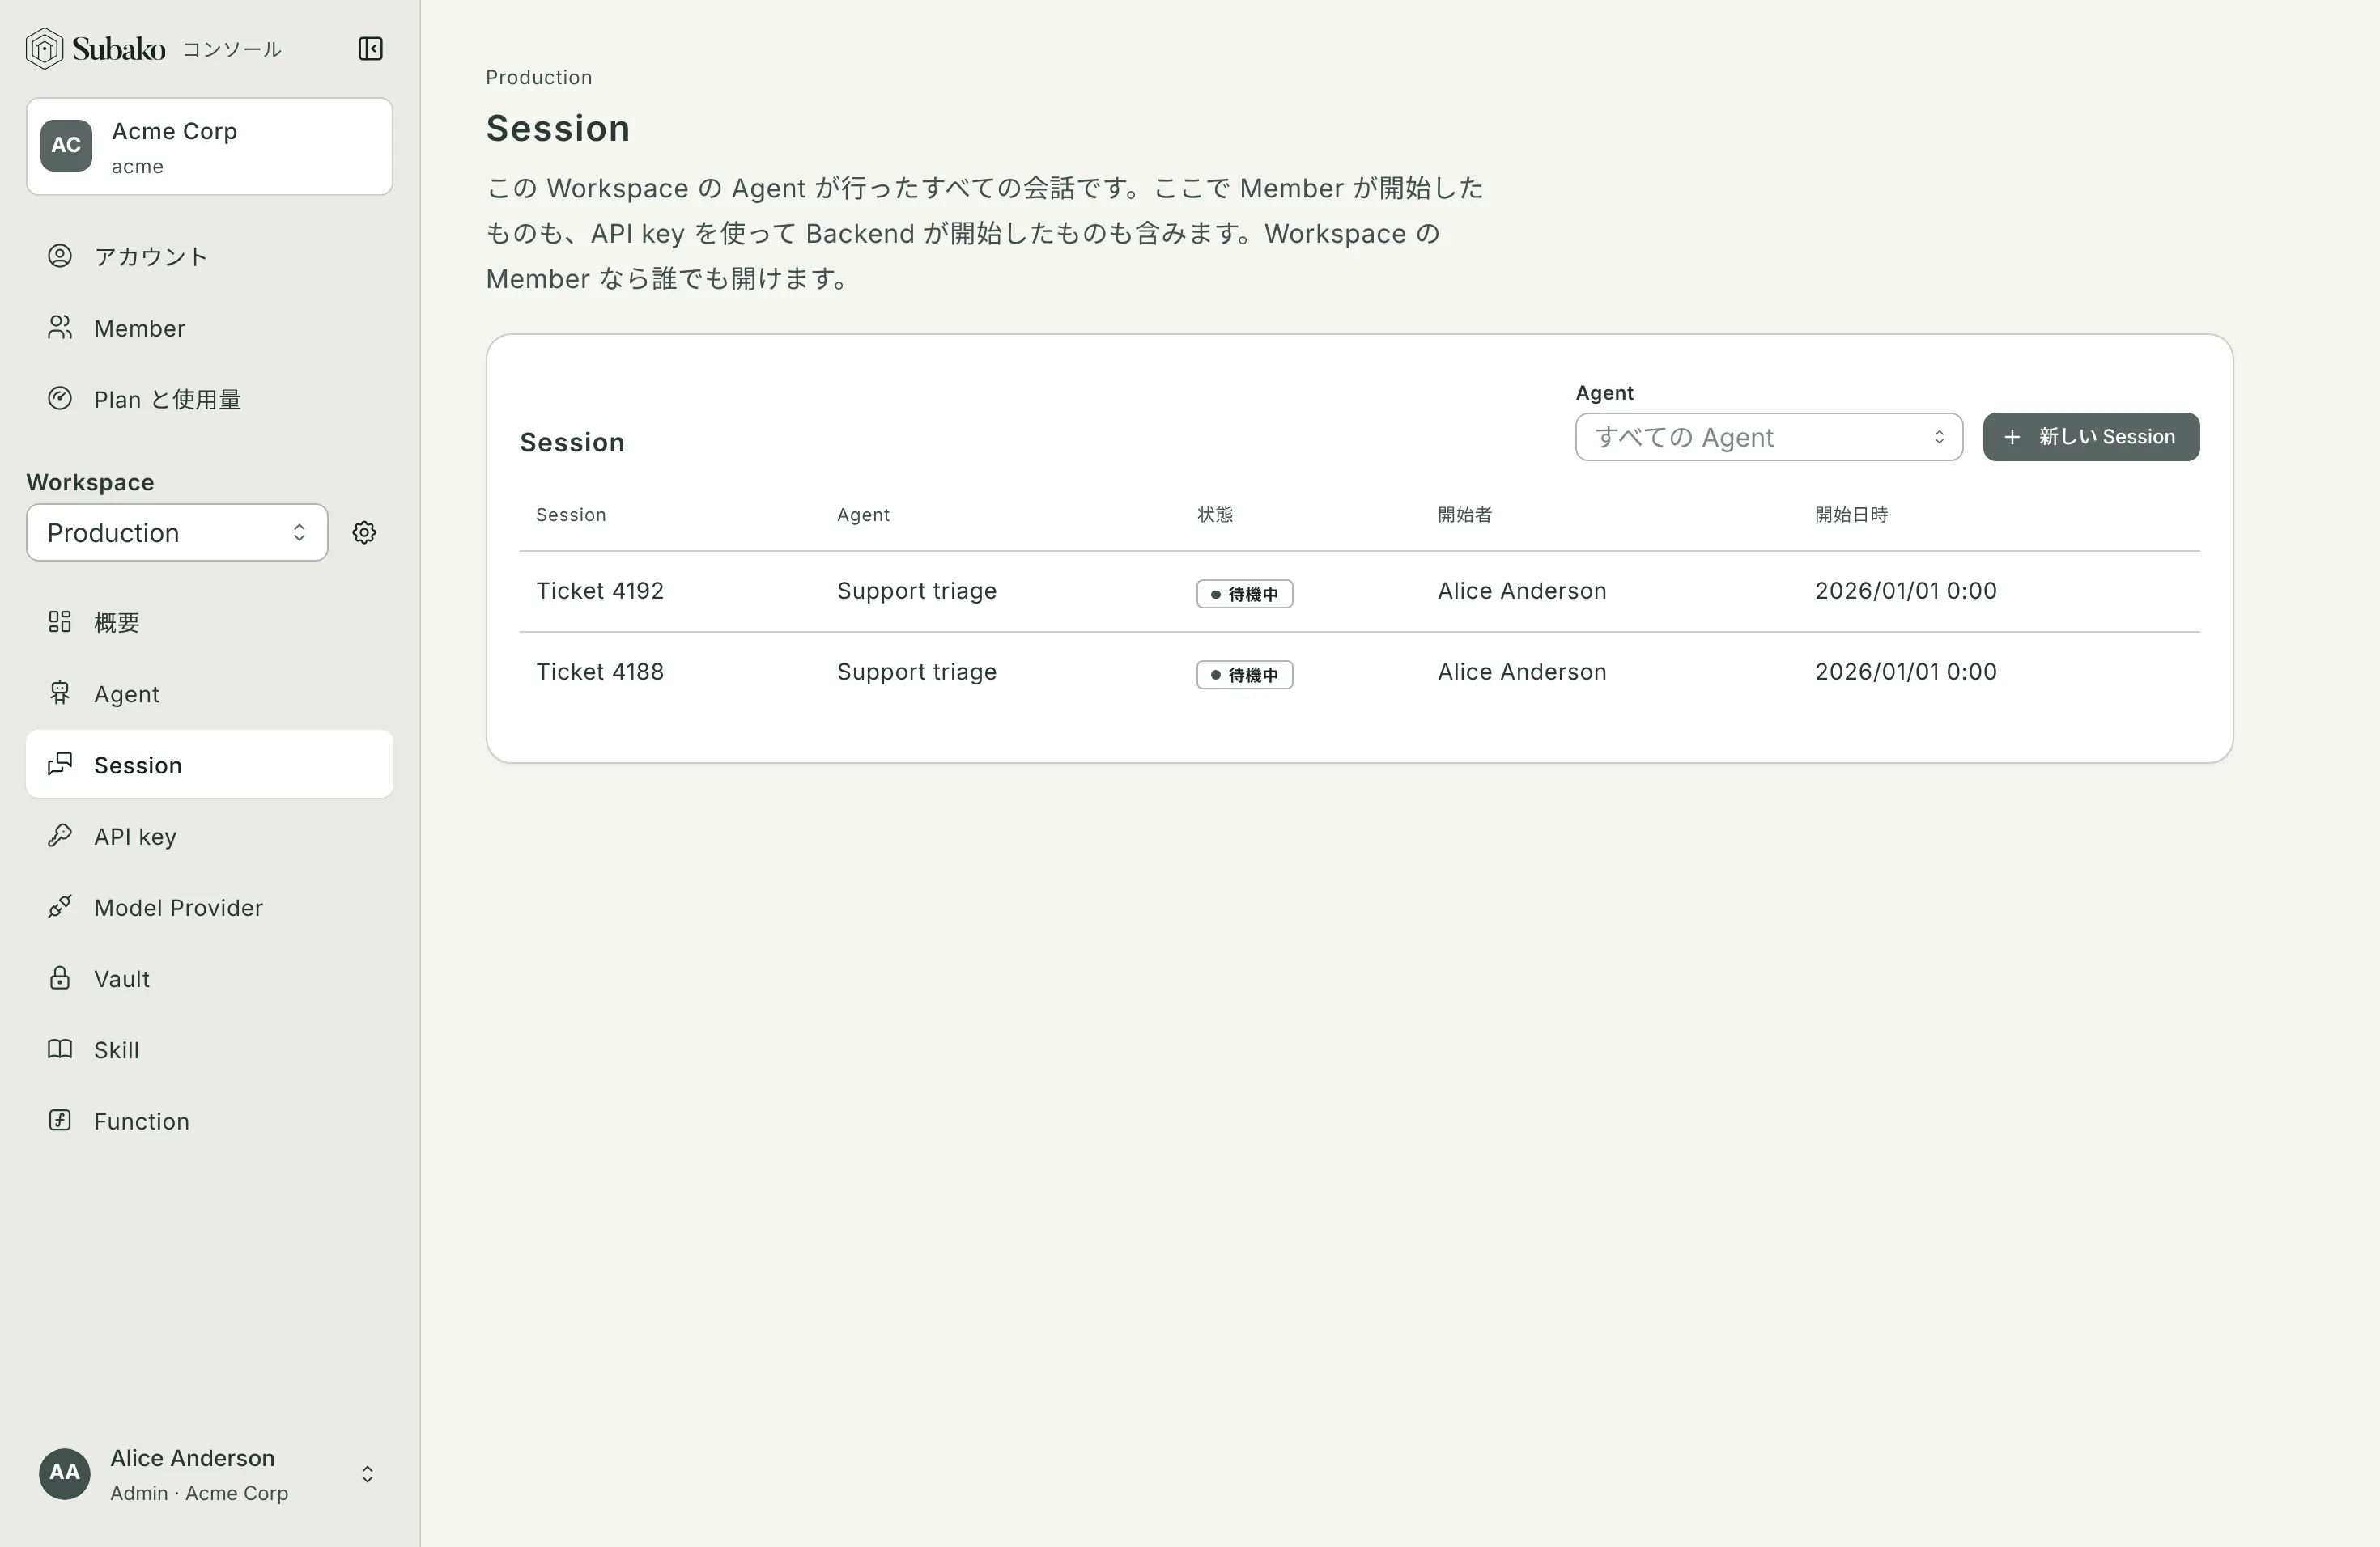Collapse the sidebar using the panel icon
2380x1547 pixels.
(370, 48)
